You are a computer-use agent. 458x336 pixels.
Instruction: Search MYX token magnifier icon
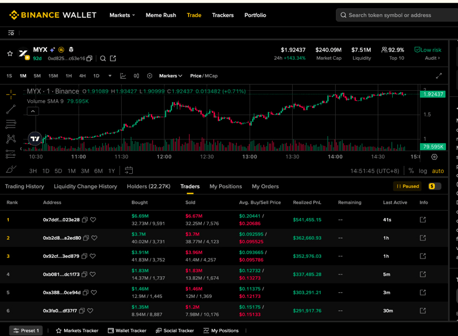coord(103,59)
